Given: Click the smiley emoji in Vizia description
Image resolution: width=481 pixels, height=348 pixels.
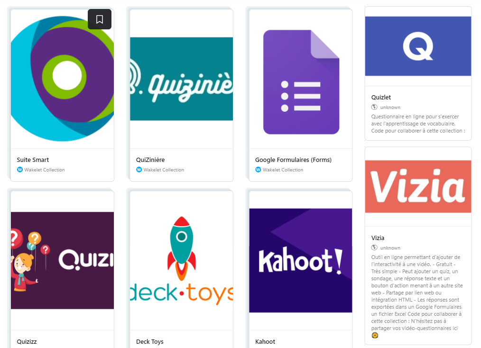Looking at the screenshot, I should click(x=375, y=335).
